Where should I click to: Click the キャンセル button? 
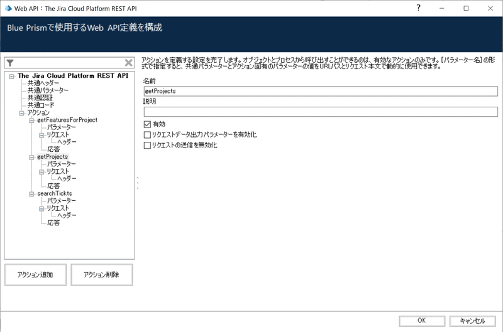473,321
